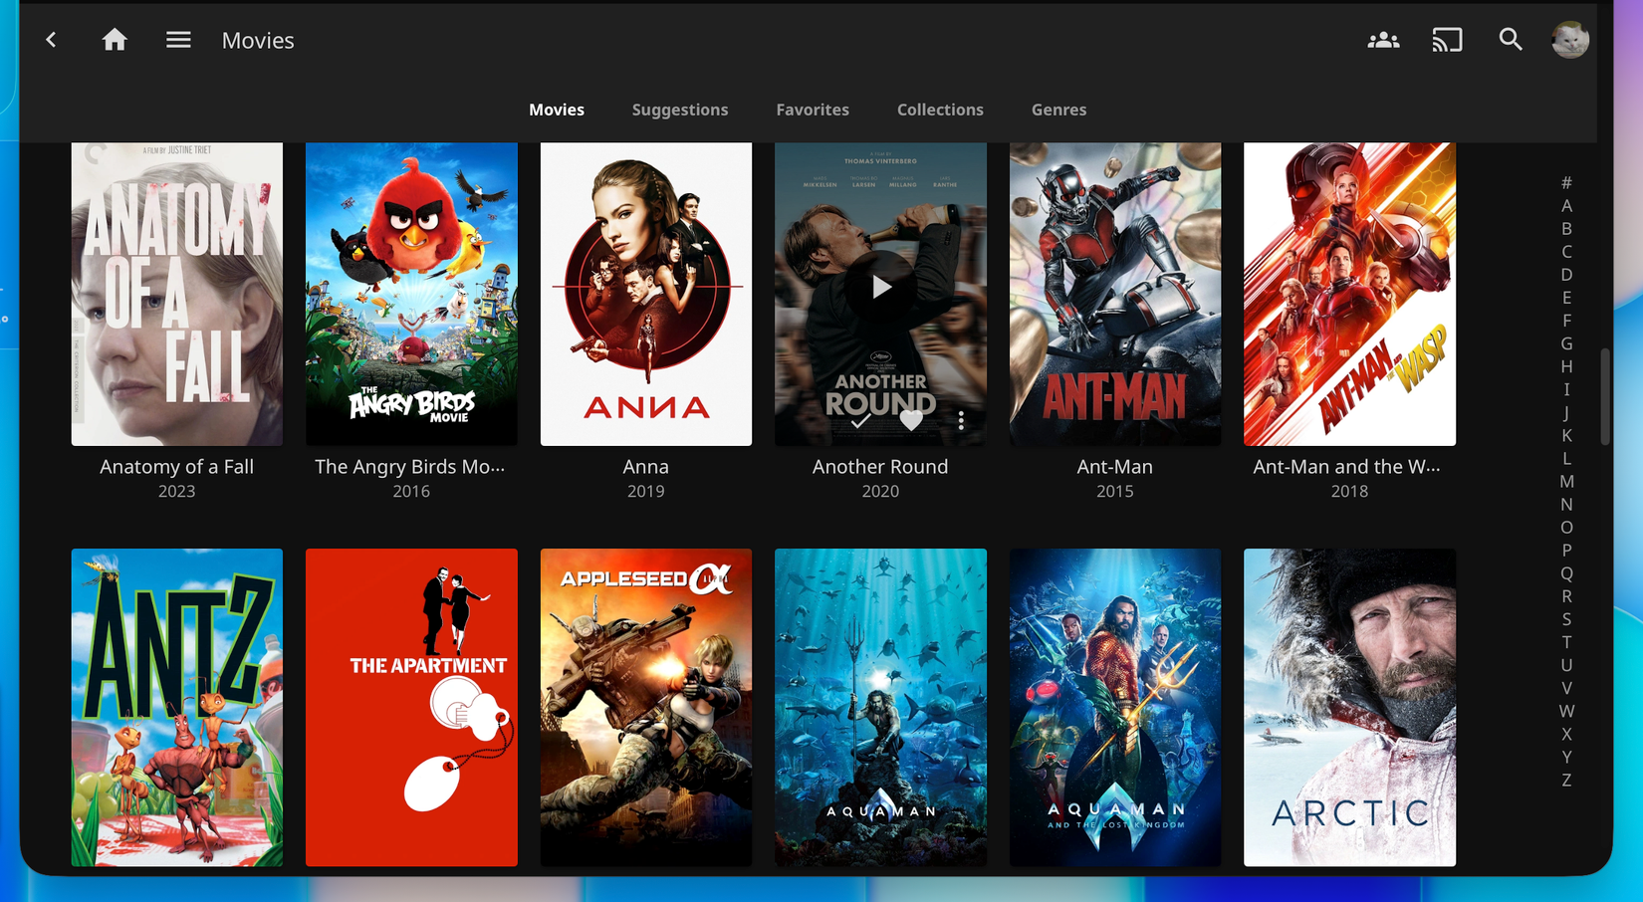Open the Arctic poster
Image resolution: width=1643 pixels, height=902 pixels.
click(x=1349, y=707)
